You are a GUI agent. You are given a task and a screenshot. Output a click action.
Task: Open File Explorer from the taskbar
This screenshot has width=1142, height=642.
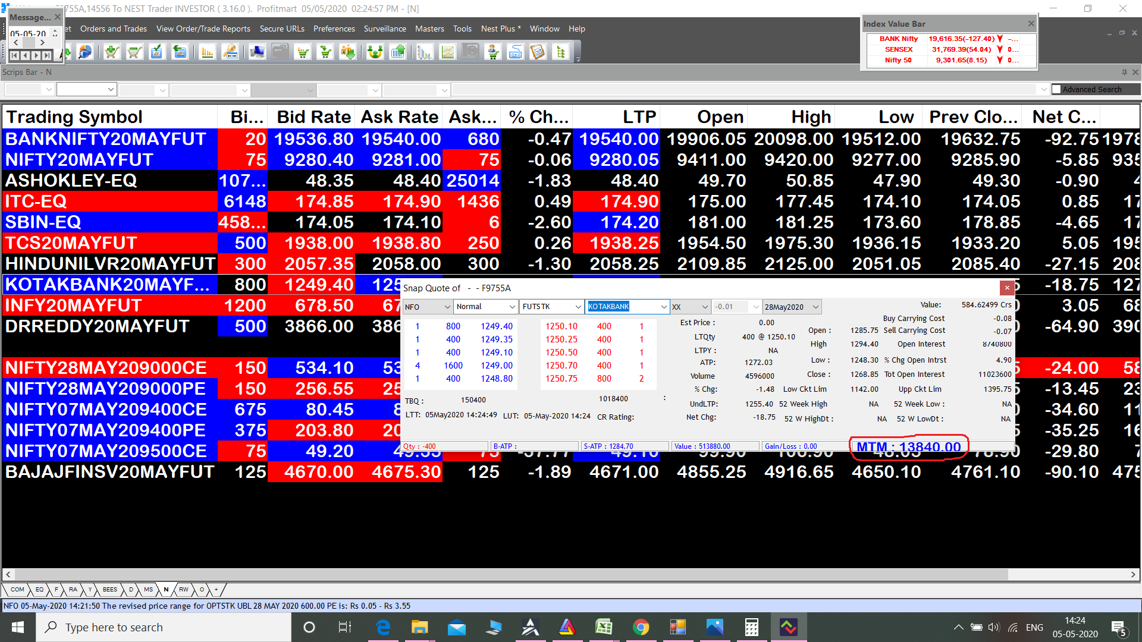tap(419, 627)
